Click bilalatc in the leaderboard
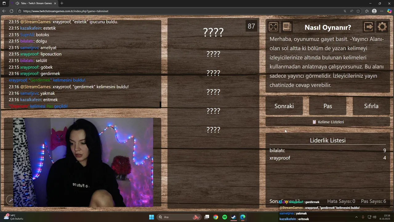 [277, 150]
